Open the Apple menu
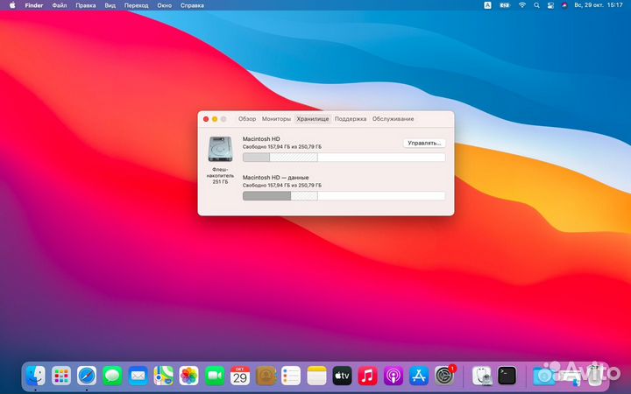Viewport: 631px width, 394px height. (12, 5)
